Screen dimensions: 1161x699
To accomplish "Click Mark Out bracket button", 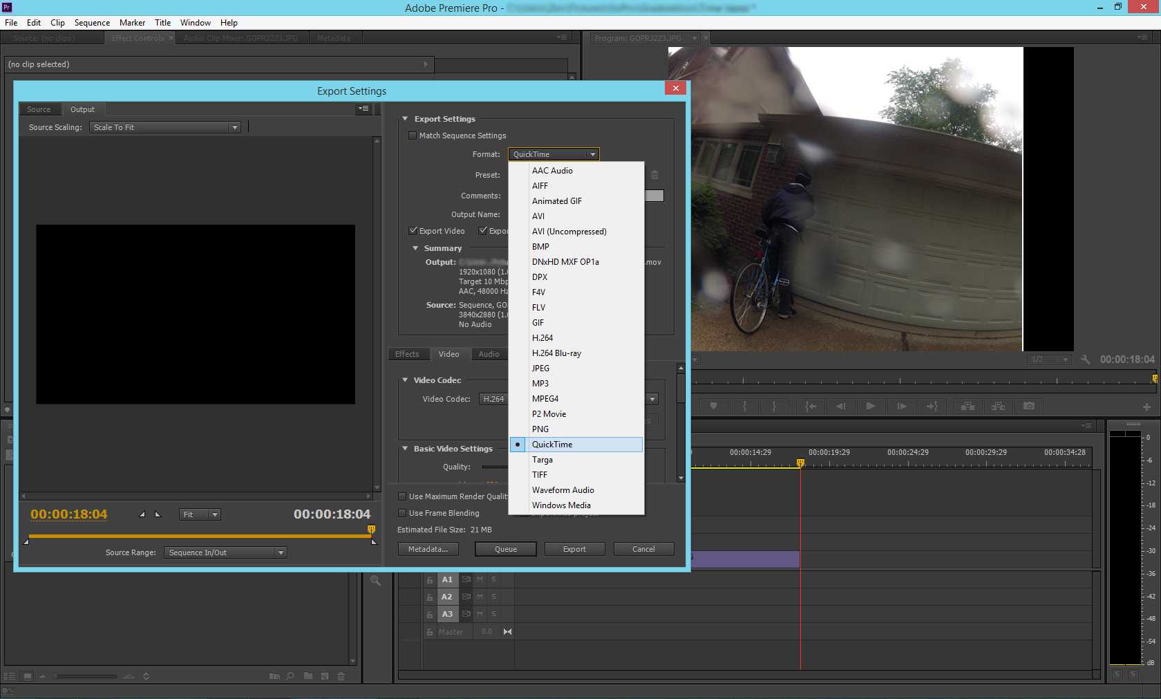I will (x=774, y=407).
